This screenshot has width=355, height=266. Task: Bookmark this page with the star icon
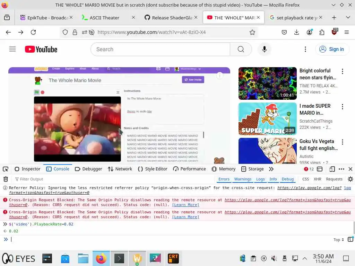(252, 32)
